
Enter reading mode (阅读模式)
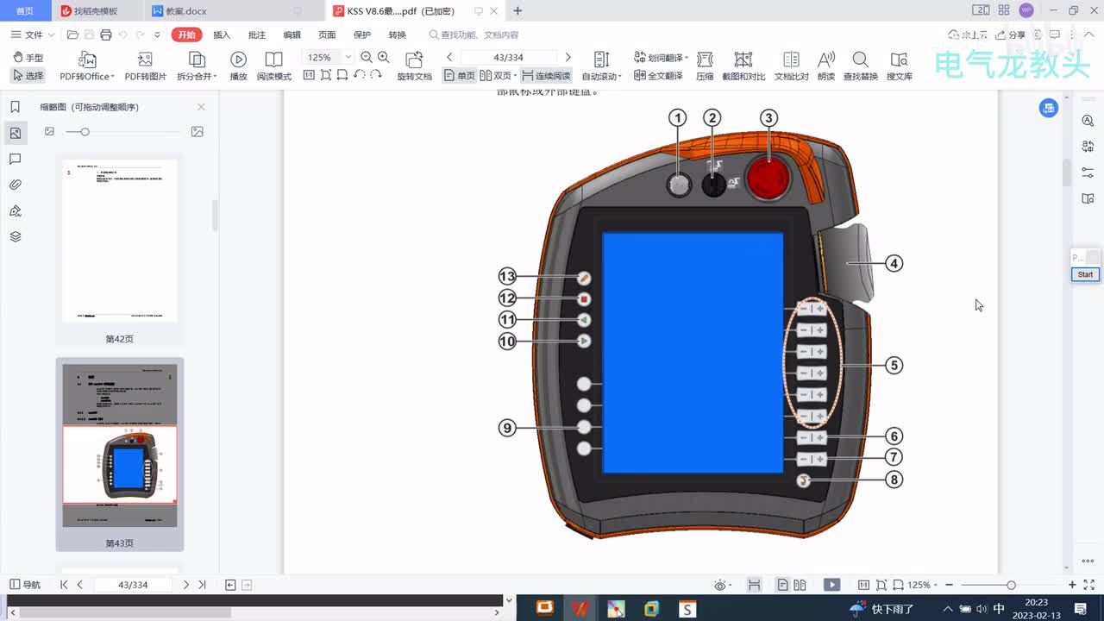(273, 66)
